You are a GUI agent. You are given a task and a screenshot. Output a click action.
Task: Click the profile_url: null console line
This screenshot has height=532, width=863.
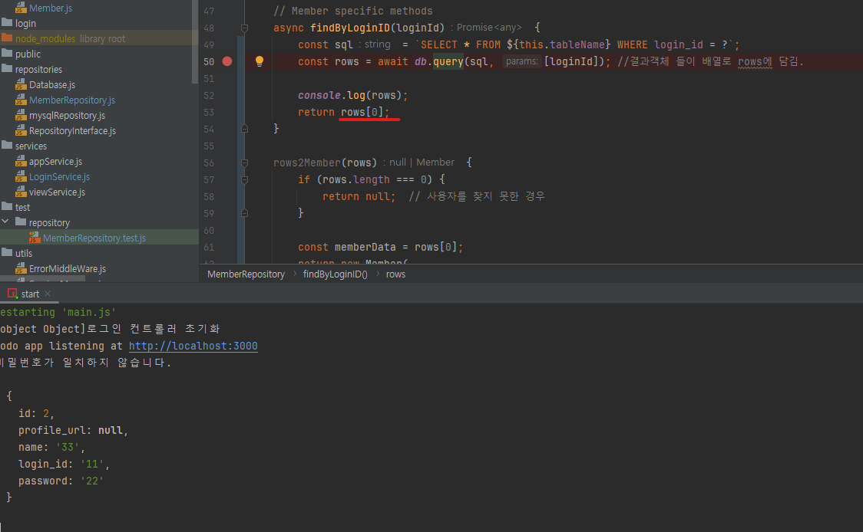[73, 430]
